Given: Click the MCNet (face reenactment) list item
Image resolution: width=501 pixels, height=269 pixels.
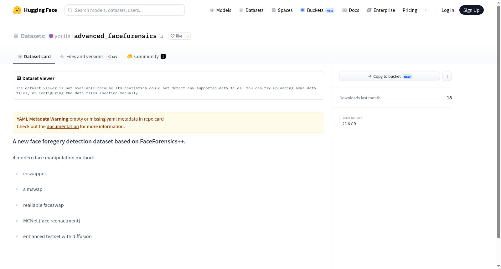Looking at the screenshot, I should (52, 221).
